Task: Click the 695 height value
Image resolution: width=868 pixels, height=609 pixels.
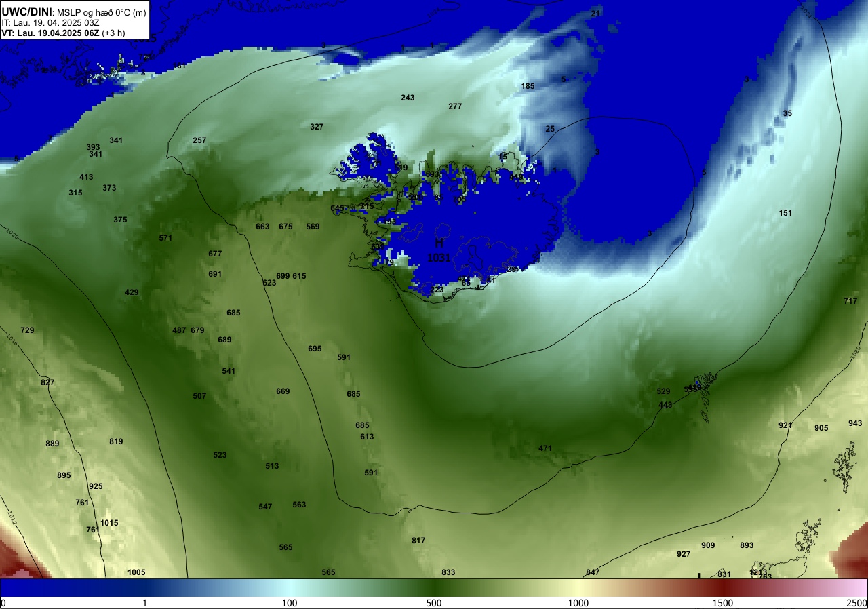Action: click(x=315, y=349)
